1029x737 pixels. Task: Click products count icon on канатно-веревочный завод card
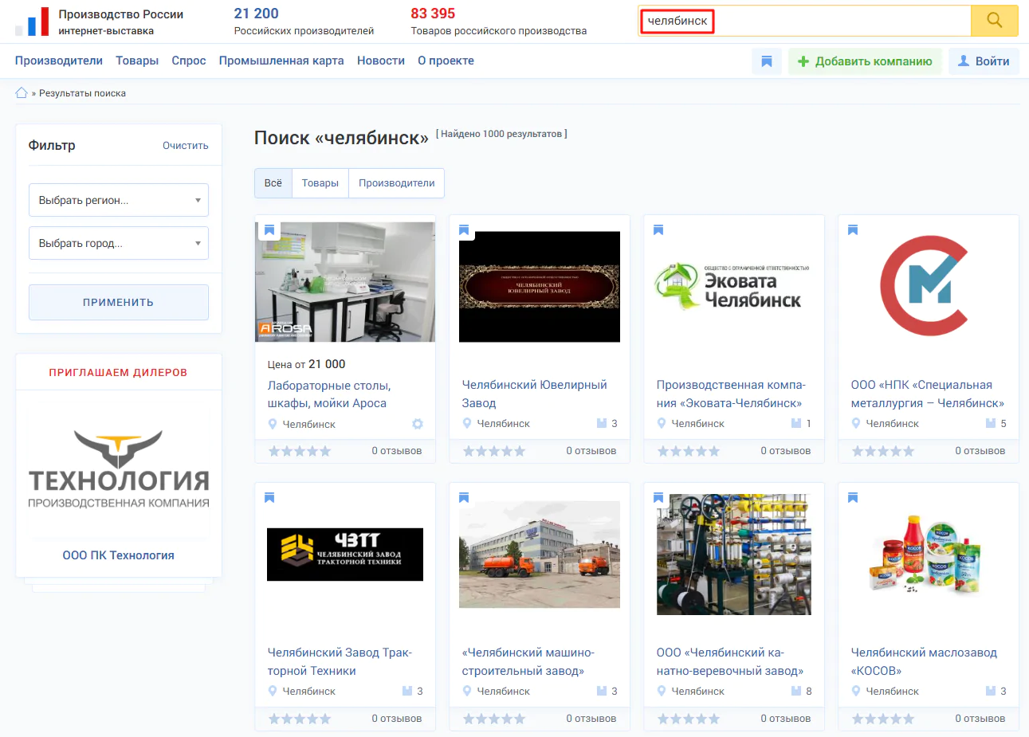click(x=796, y=691)
